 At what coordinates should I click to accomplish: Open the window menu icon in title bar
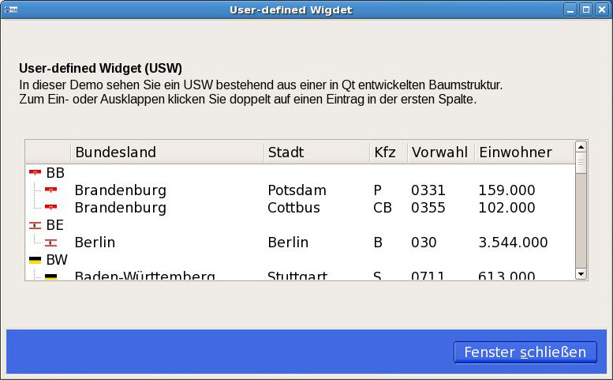click(x=11, y=9)
